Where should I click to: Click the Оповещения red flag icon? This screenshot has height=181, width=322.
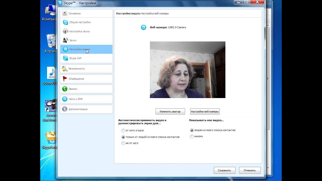click(x=65, y=79)
